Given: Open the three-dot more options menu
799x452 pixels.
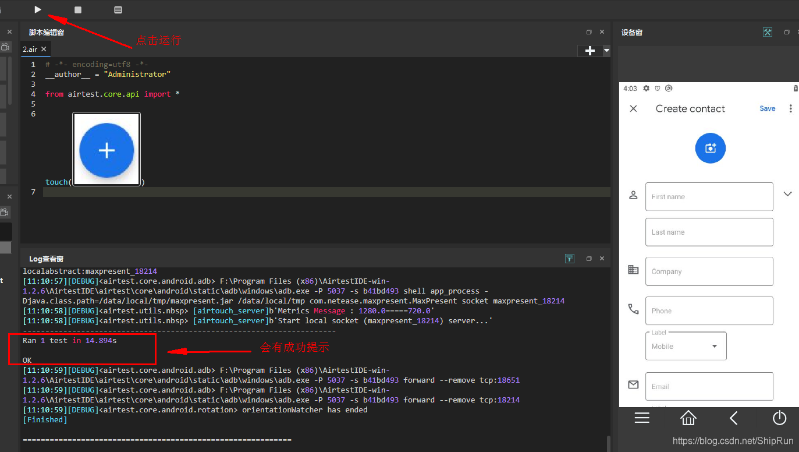Looking at the screenshot, I should point(790,109).
